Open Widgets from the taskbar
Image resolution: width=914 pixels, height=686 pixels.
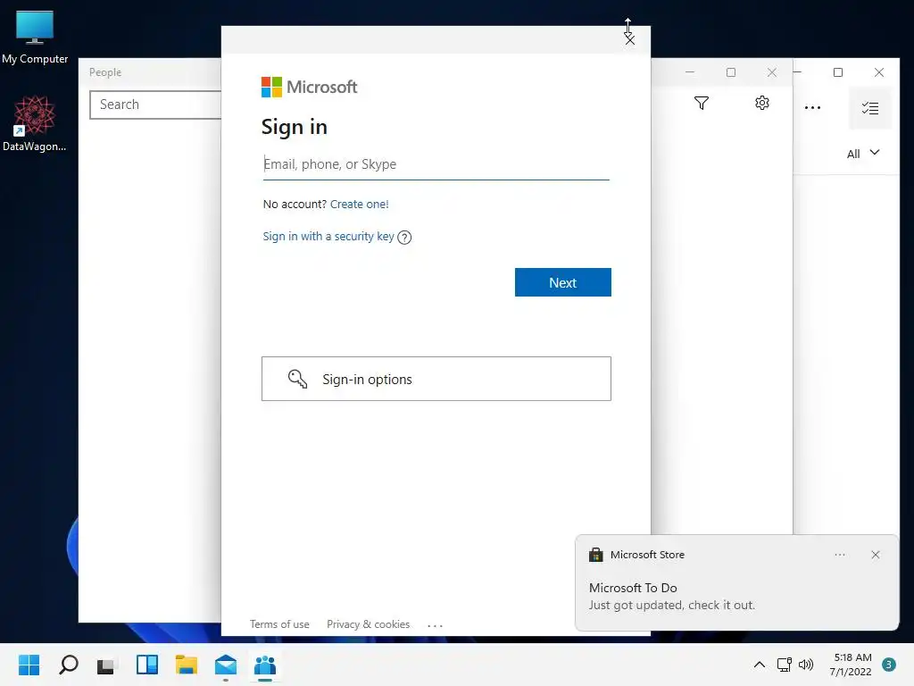[x=147, y=665]
